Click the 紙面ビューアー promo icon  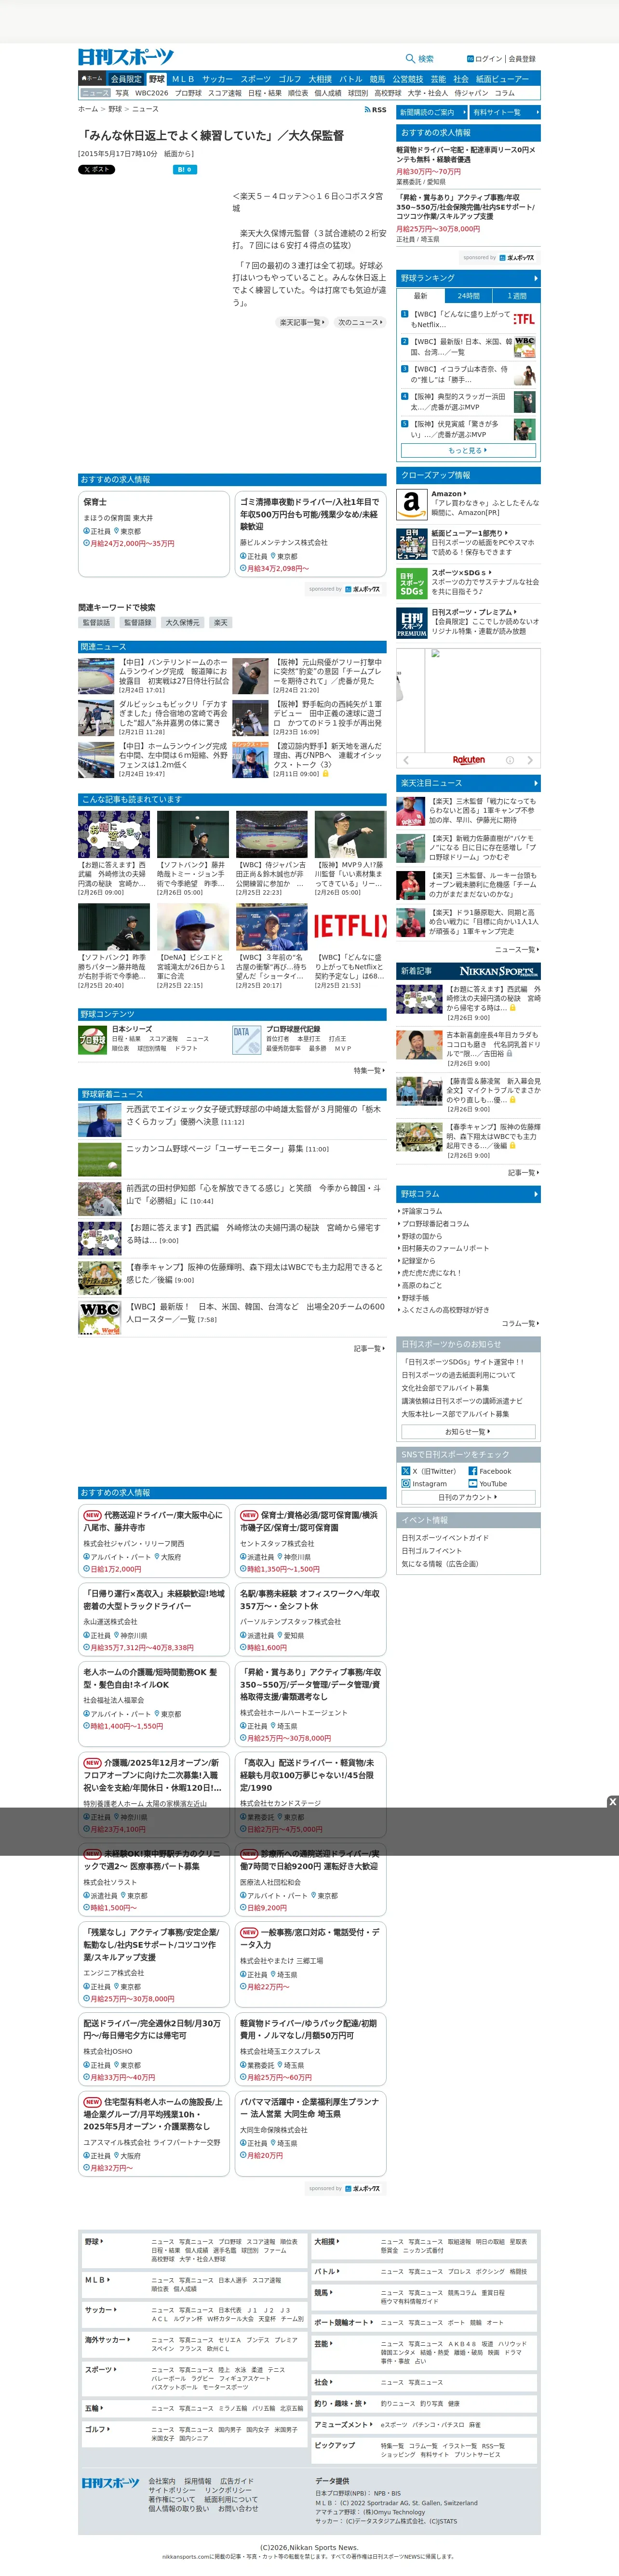tap(411, 544)
